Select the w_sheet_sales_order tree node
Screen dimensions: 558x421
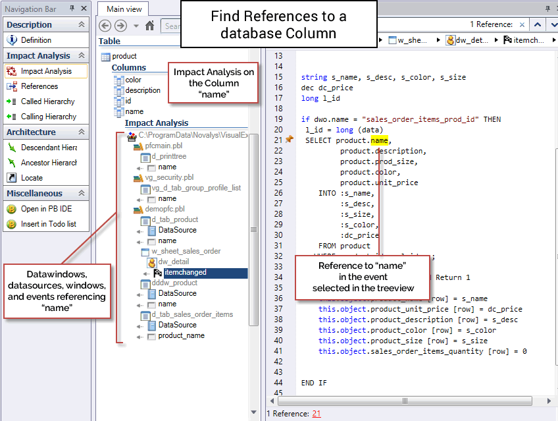point(186,251)
